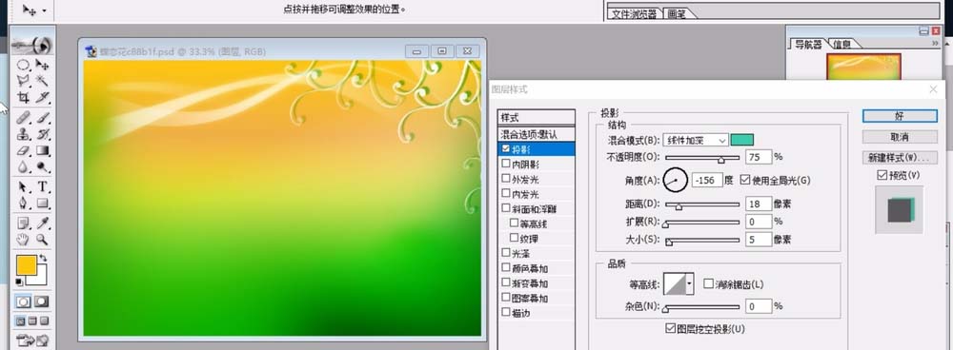Select the Path Selection arrow tool
Viewport: 953px width, 350px height.
pos(23,186)
